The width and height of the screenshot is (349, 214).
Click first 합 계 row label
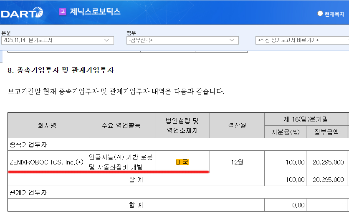[136, 179]
